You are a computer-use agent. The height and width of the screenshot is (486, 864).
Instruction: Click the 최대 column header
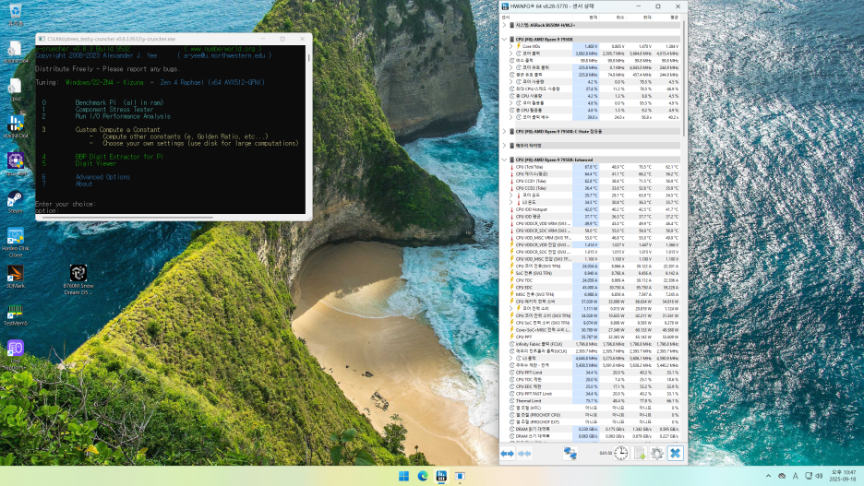[x=640, y=18]
